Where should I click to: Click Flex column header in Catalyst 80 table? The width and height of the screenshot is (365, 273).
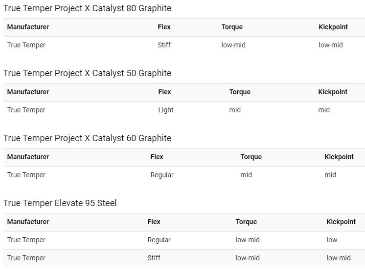(x=164, y=27)
